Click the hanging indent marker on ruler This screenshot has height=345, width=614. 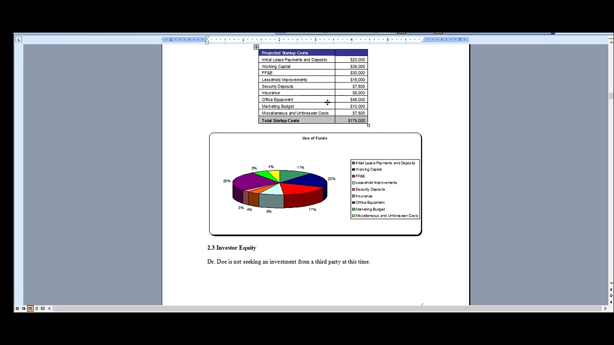tap(207, 41)
